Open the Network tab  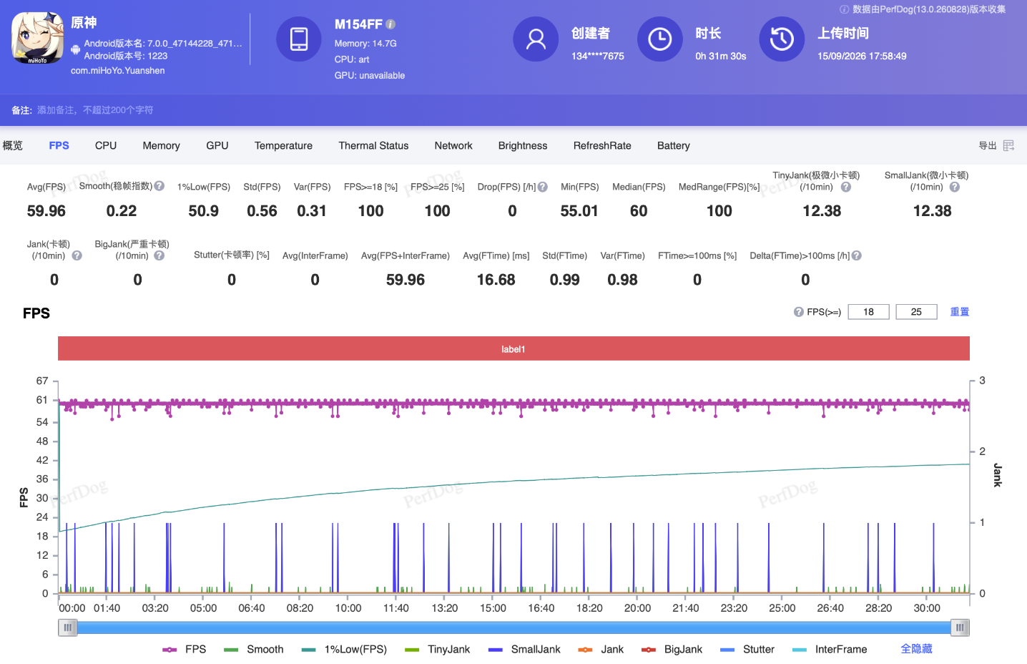pos(453,145)
